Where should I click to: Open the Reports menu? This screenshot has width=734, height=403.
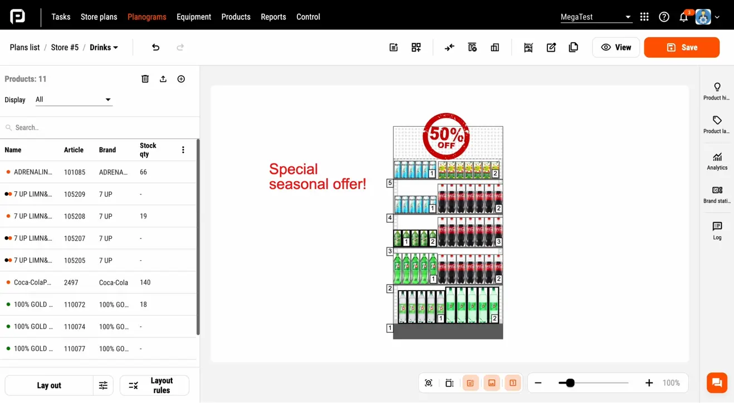click(273, 17)
